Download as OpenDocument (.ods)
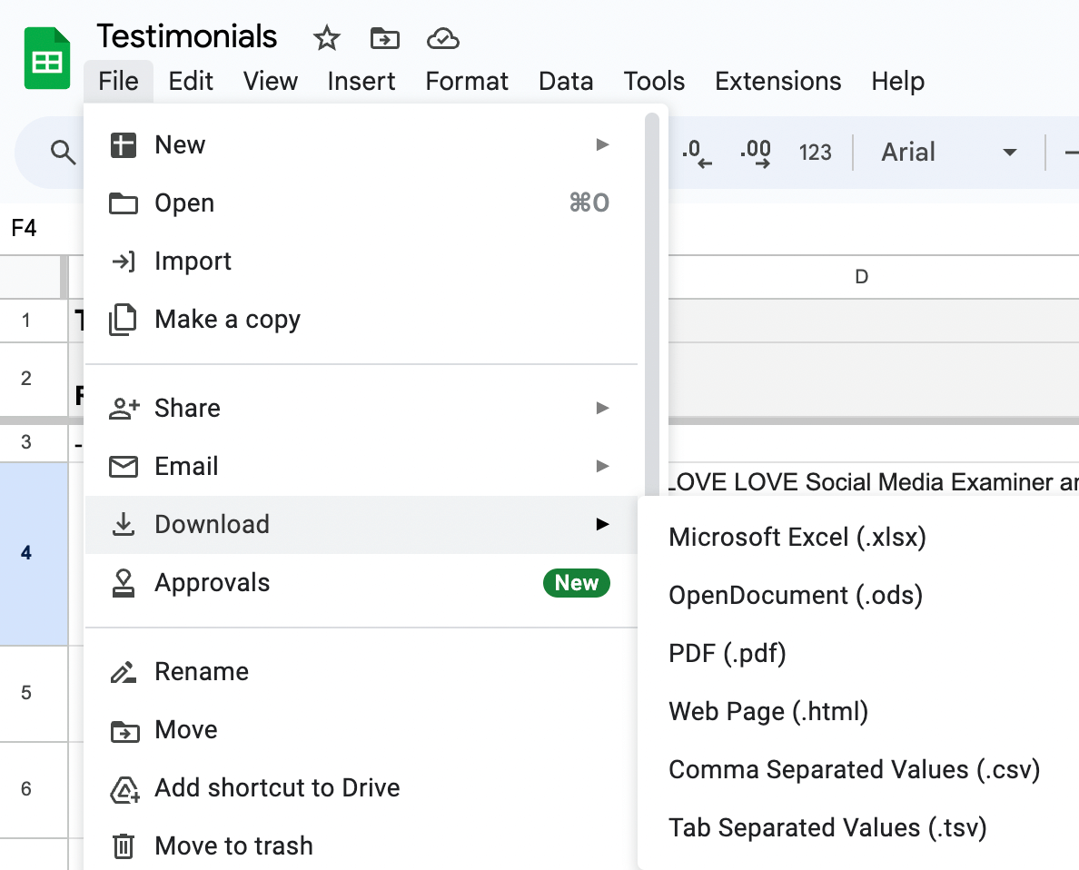The height and width of the screenshot is (870, 1079). click(858, 596)
